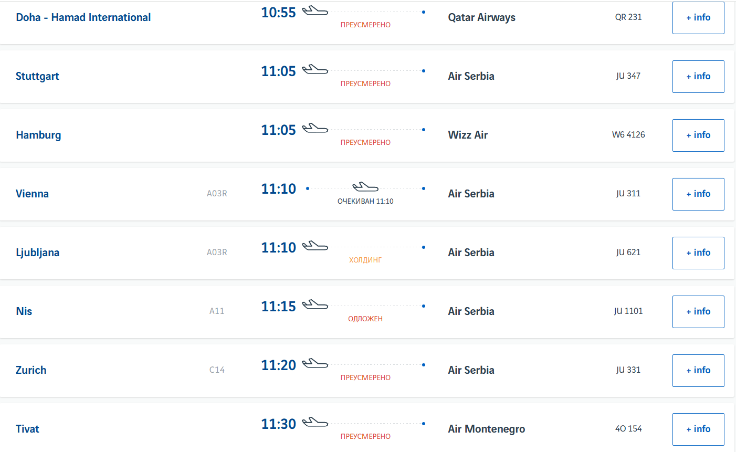Show more info for Zurich flight JU 331
Image resolution: width=736 pixels, height=452 pixels.
point(698,371)
